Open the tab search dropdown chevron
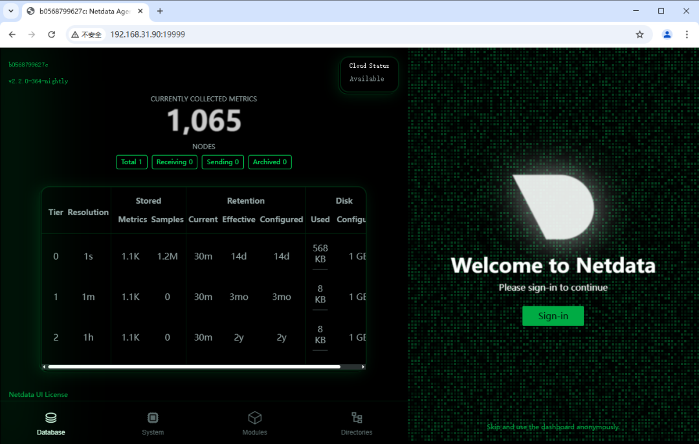The image size is (699, 444). [11, 11]
